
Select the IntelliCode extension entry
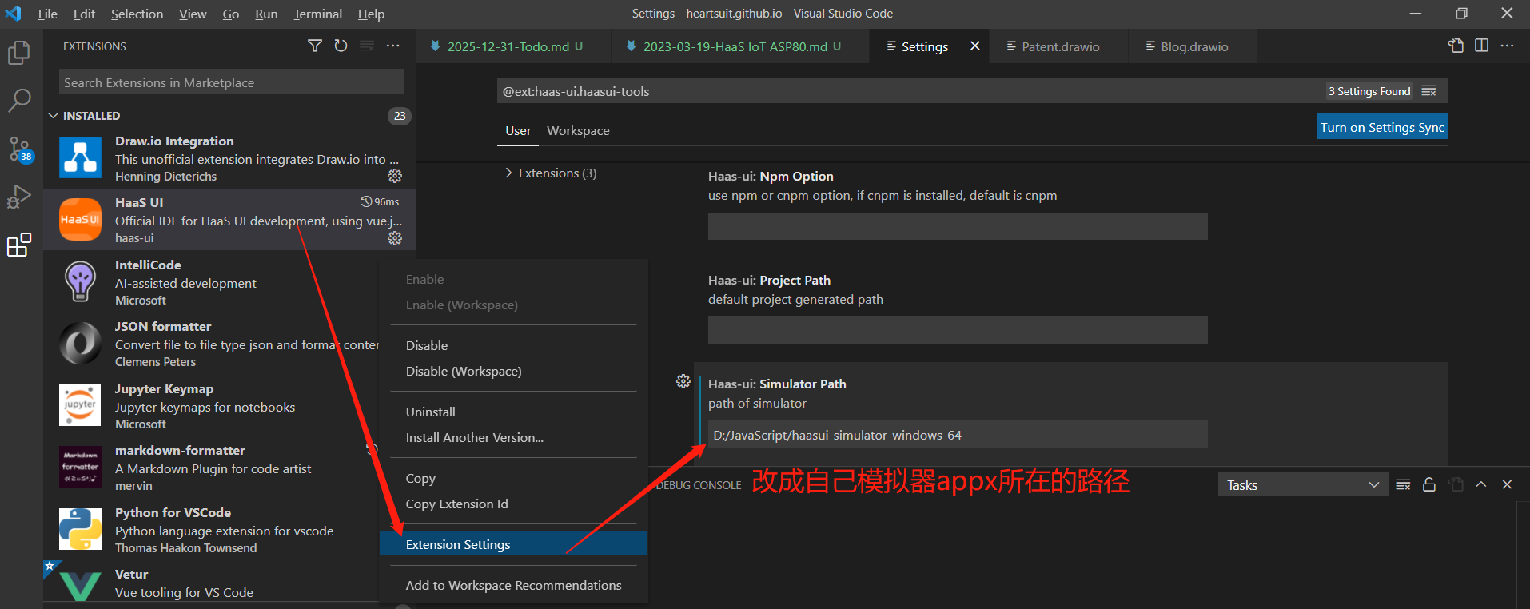tap(211, 281)
